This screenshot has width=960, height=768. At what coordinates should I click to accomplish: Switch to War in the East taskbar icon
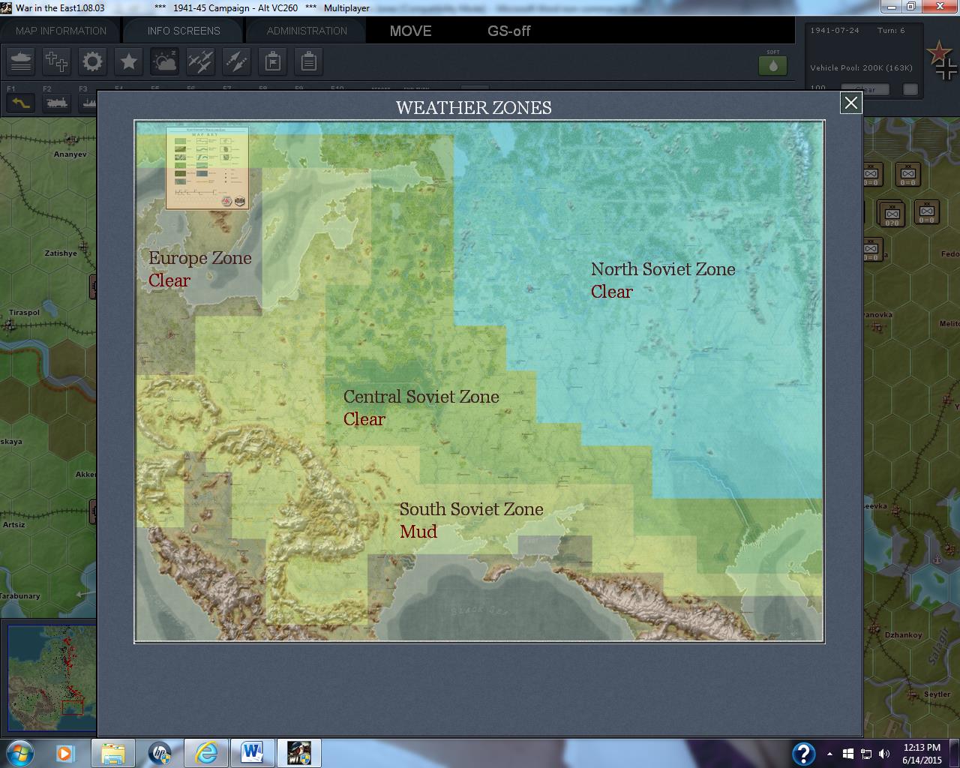coord(298,752)
